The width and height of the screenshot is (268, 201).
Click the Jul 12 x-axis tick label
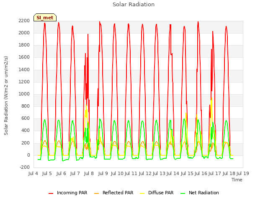pyautogui.click(x=145, y=174)
